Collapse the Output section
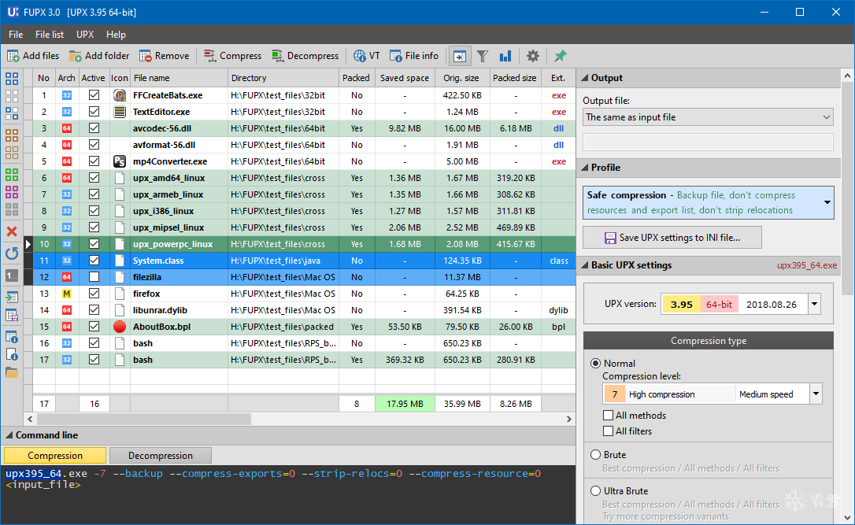The width and height of the screenshot is (855, 525). pos(584,78)
